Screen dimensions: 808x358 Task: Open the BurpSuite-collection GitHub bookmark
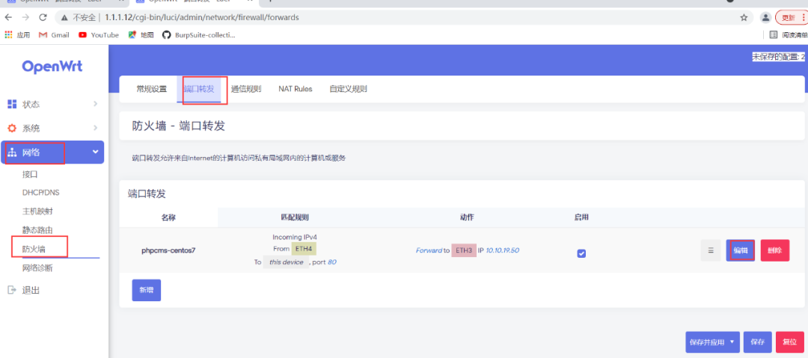coord(198,35)
